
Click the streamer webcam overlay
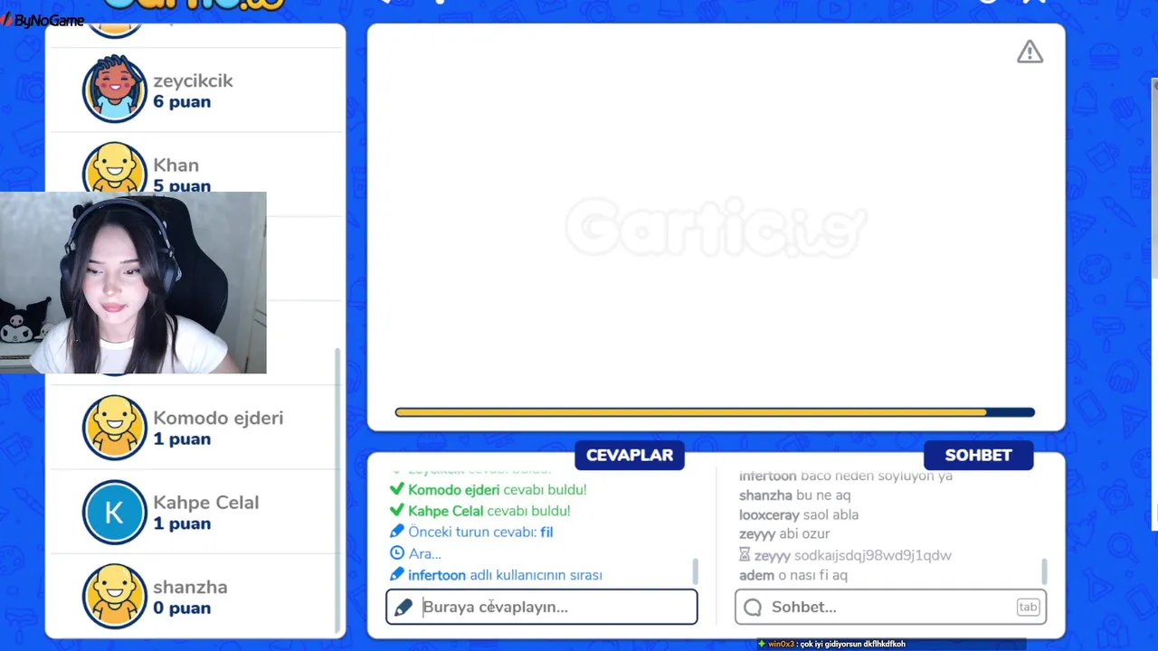tap(133, 282)
